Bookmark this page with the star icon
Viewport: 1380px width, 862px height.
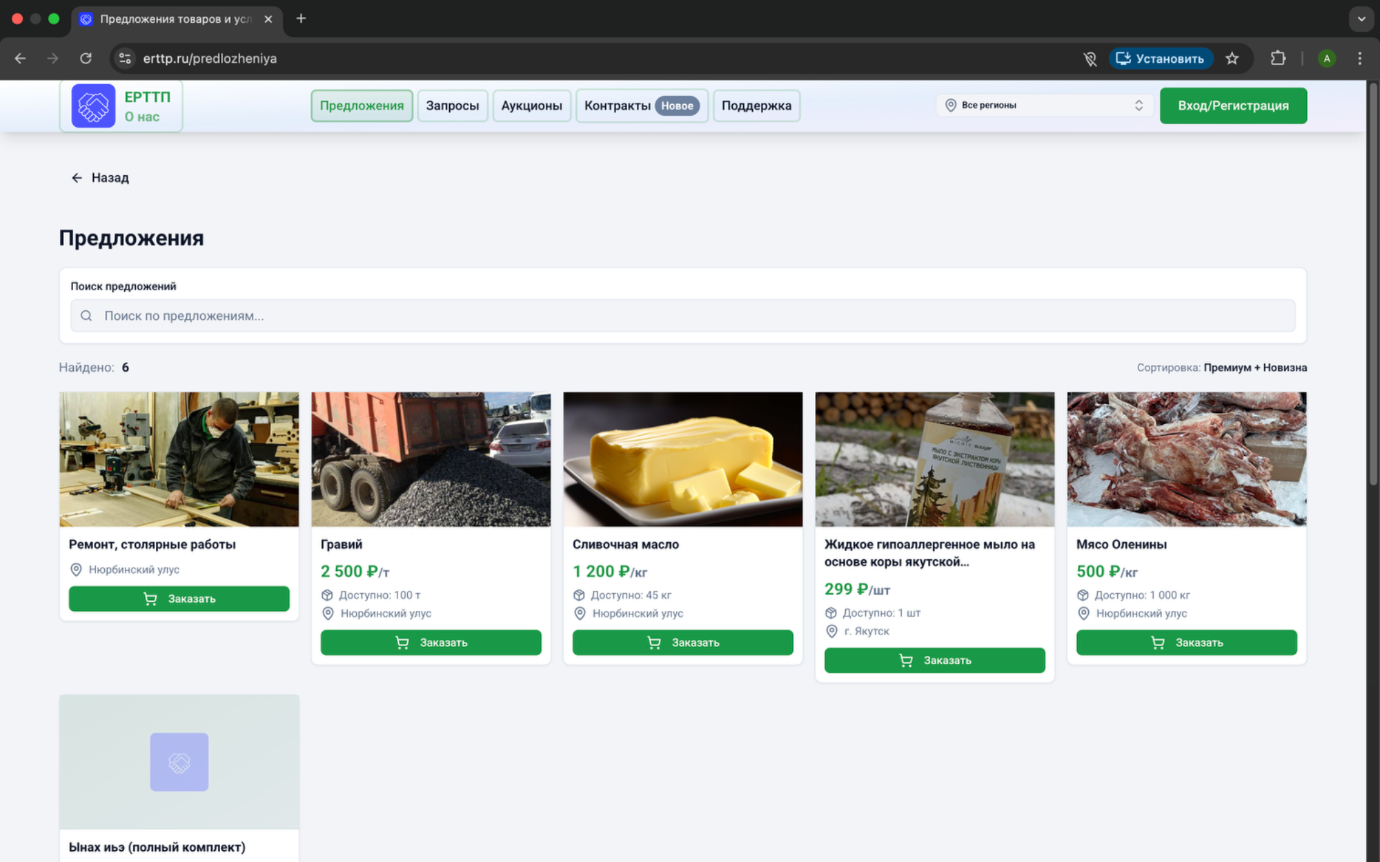pyautogui.click(x=1232, y=59)
